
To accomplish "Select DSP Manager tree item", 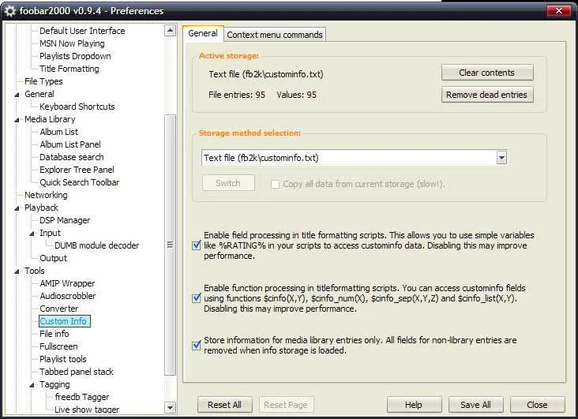I will click(65, 220).
